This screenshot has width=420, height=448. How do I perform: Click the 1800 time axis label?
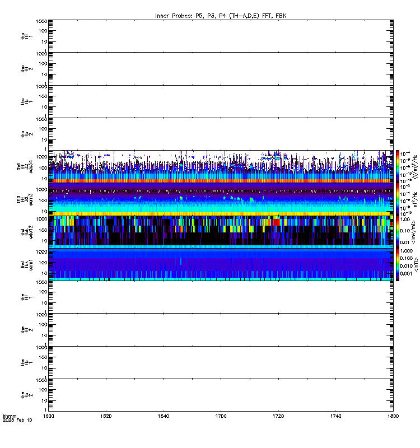pyautogui.click(x=393, y=416)
